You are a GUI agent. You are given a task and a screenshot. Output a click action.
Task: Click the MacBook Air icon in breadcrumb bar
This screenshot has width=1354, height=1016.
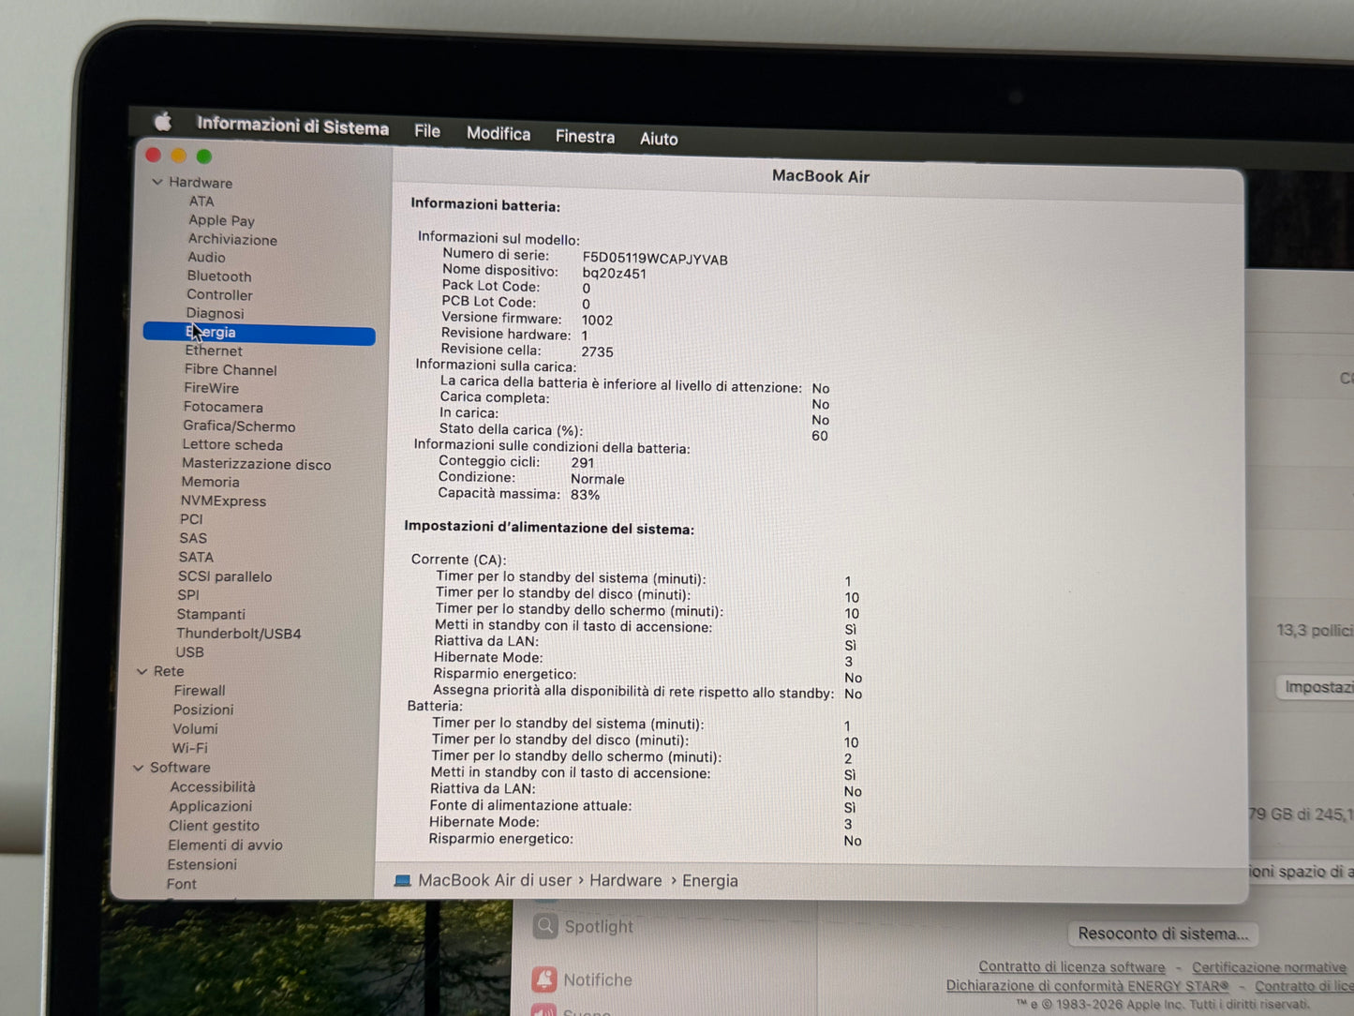pos(403,880)
